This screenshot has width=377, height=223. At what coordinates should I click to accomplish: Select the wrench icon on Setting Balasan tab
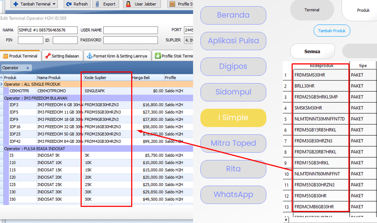point(48,56)
